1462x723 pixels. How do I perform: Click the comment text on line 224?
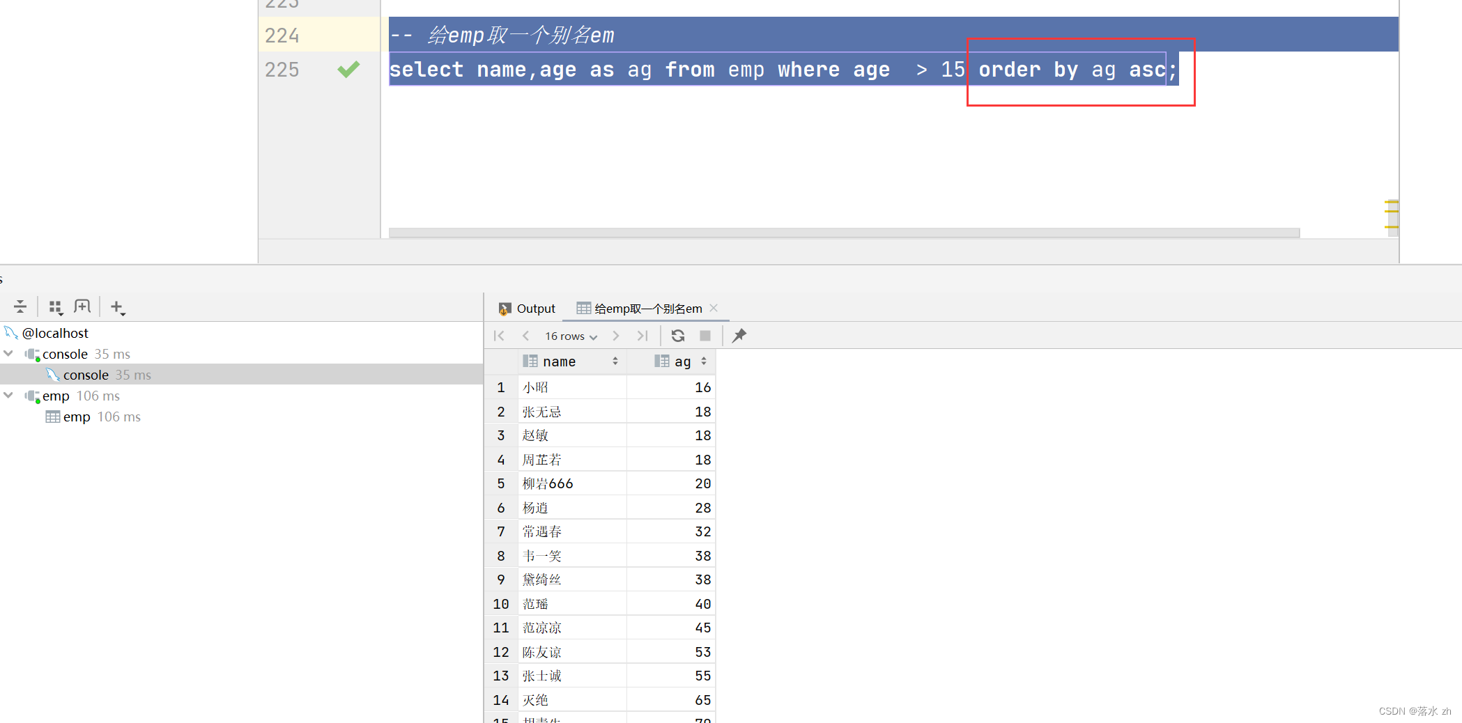point(502,35)
